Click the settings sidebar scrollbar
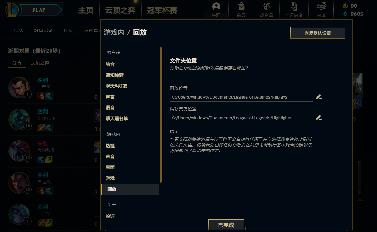 tap(161, 115)
